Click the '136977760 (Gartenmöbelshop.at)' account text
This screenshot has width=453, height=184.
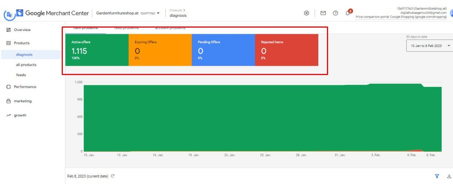pos(422,9)
